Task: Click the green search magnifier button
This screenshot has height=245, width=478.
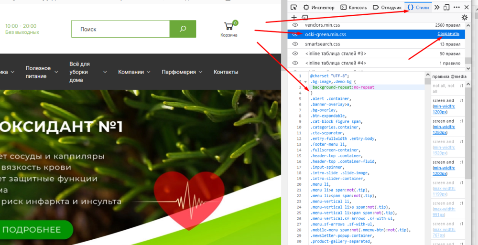Action: click(x=183, y=29)
